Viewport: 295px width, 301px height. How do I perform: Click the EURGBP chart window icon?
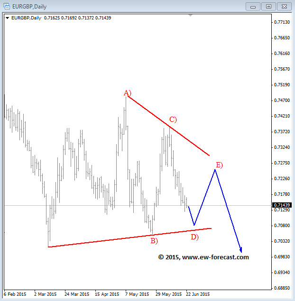[x=7, y=6]
